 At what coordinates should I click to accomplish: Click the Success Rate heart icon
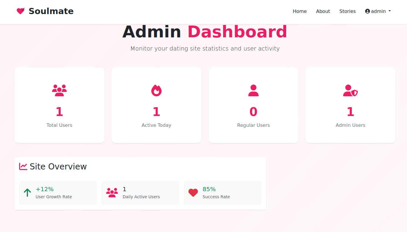[193, 193]
